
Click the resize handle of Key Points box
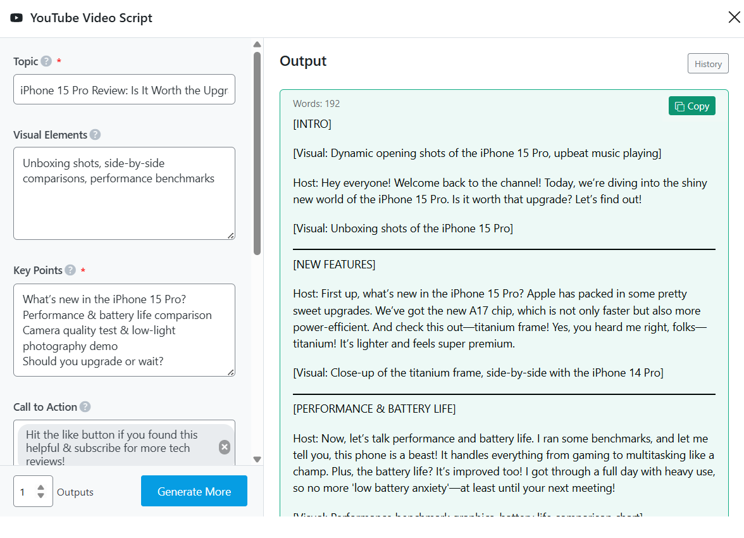pyautogui.click(x=230, y=372)
